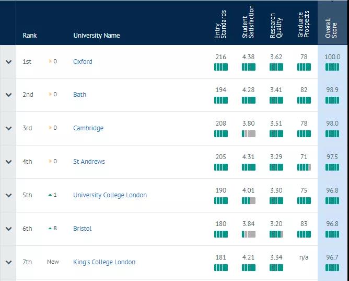Expand the University College London row chevron
349x281 pixels.
[x=8, y=195]
